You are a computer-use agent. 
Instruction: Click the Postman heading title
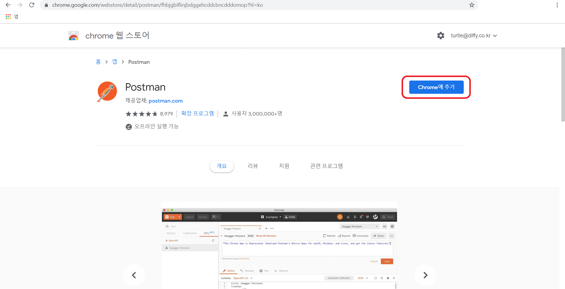[145, 87]
